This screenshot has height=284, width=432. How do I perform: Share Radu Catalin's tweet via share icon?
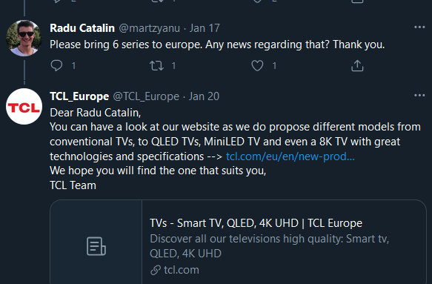click(357, 65)
